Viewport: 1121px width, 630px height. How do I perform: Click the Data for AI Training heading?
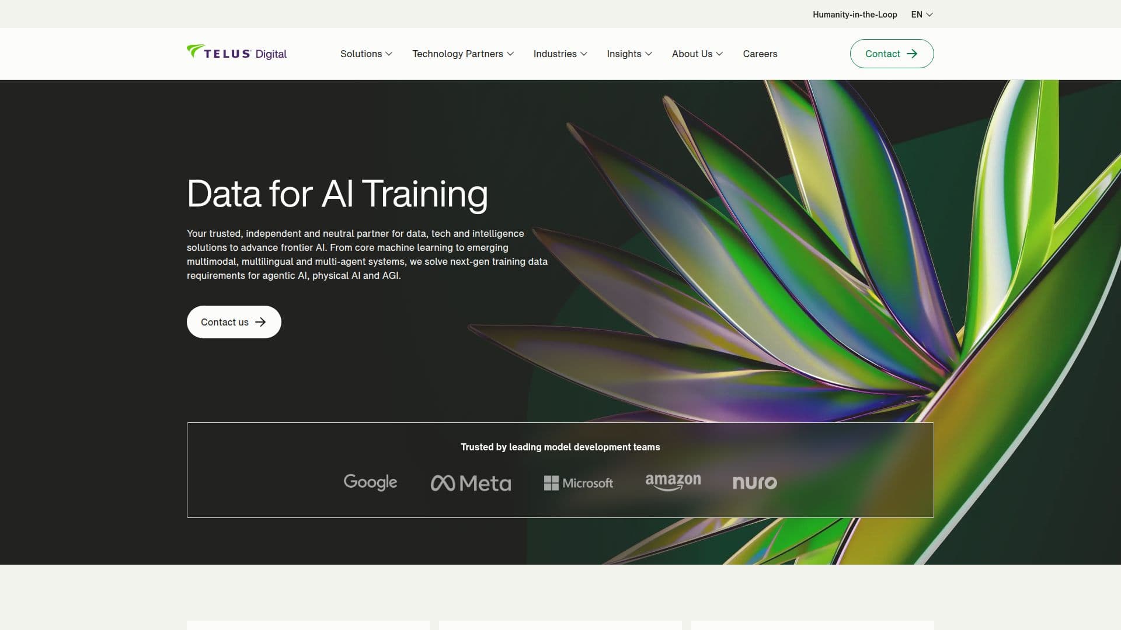coord(337,194)
